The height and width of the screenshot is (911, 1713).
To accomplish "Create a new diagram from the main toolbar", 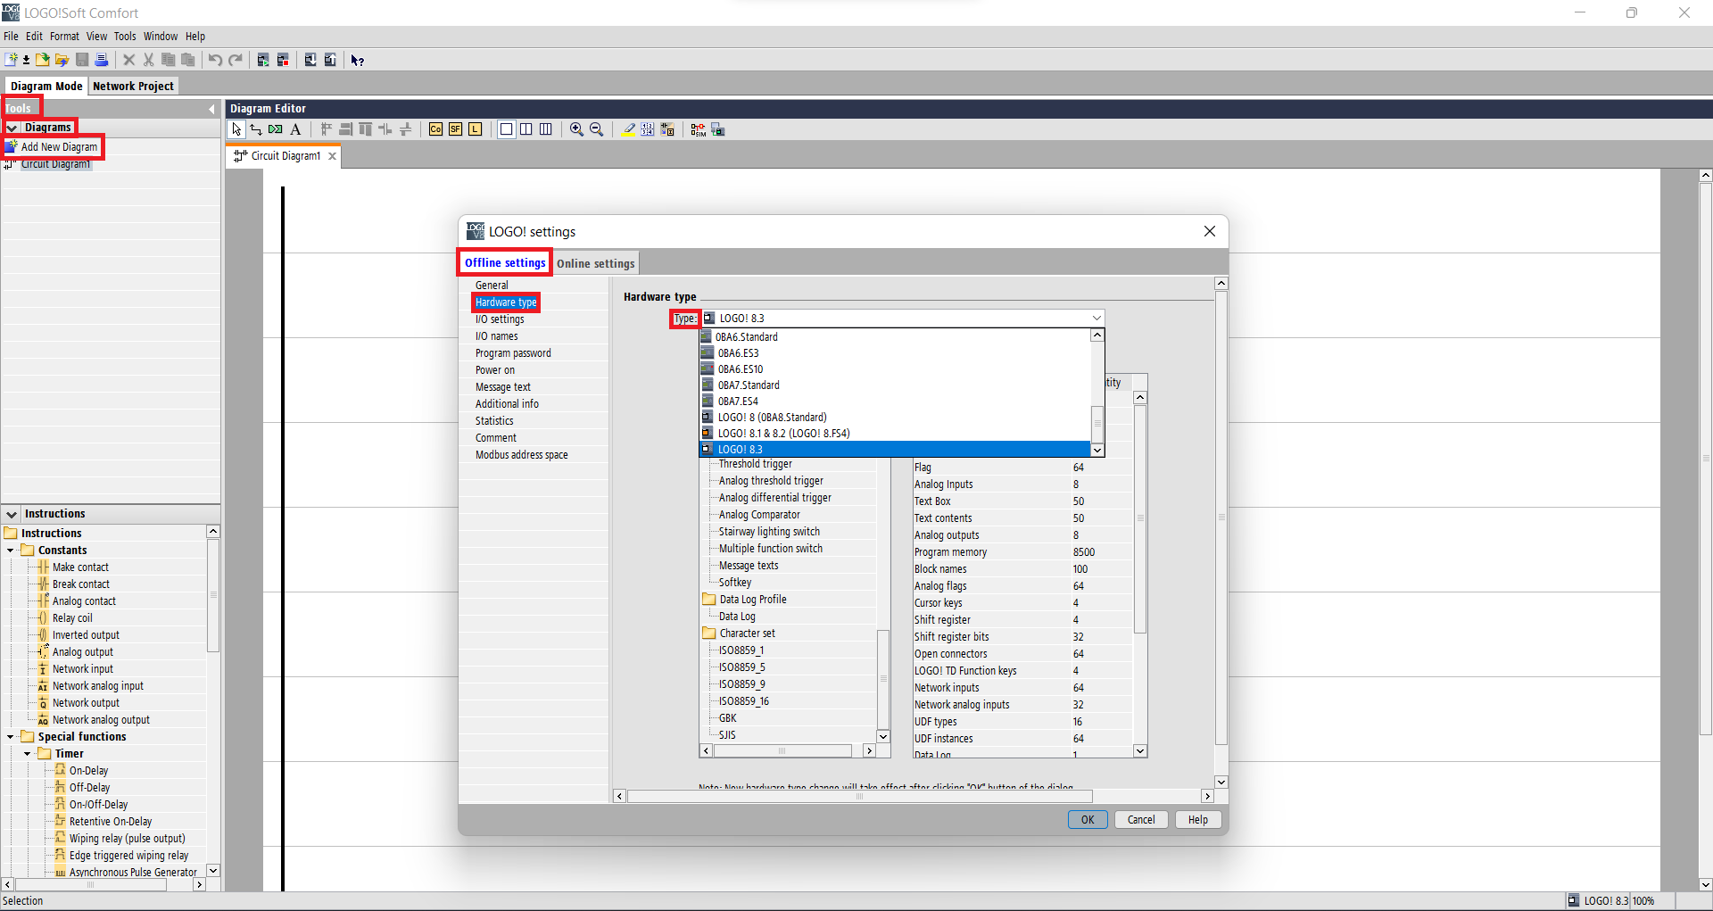I will click(11, 60).
